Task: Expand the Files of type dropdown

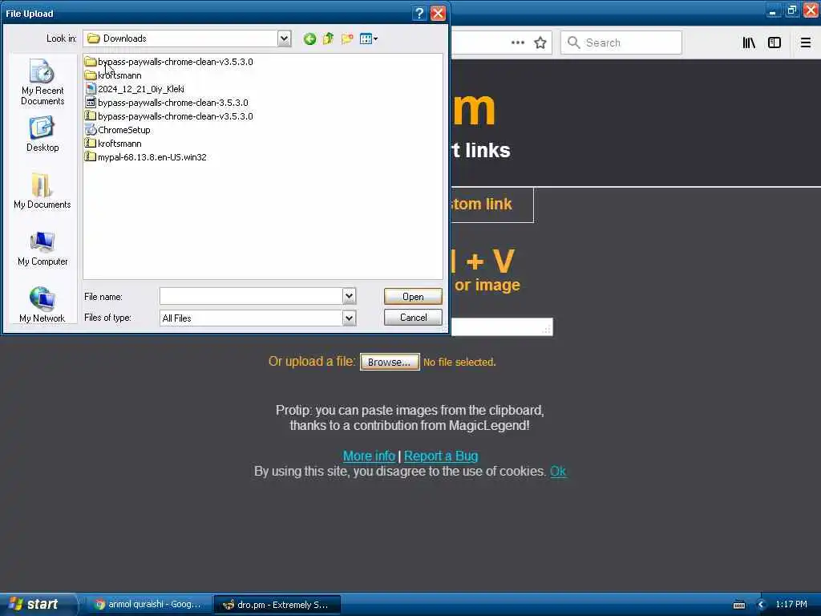Action: tap(350, 318)
